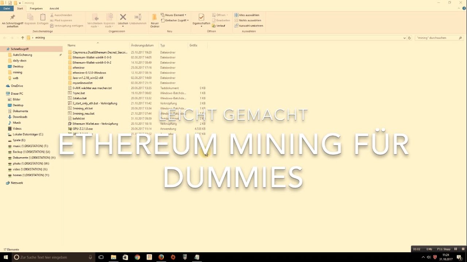Switch to the Ansicht tab

[54, 8]
